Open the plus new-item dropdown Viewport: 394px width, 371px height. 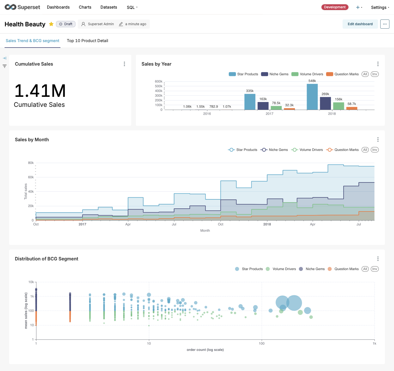tap(359, 7)
